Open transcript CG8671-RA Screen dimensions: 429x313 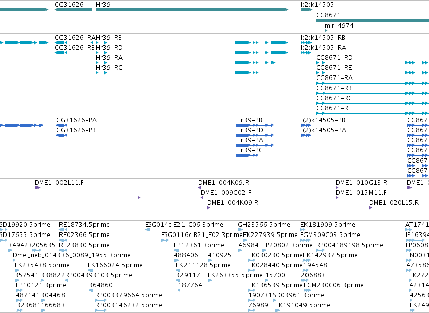pyautogui.click(x=335, y=78)
